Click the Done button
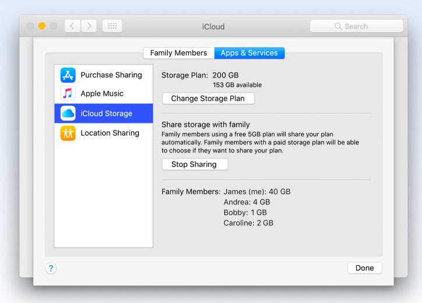The image size is (422, 303). [x=364, y=268]
